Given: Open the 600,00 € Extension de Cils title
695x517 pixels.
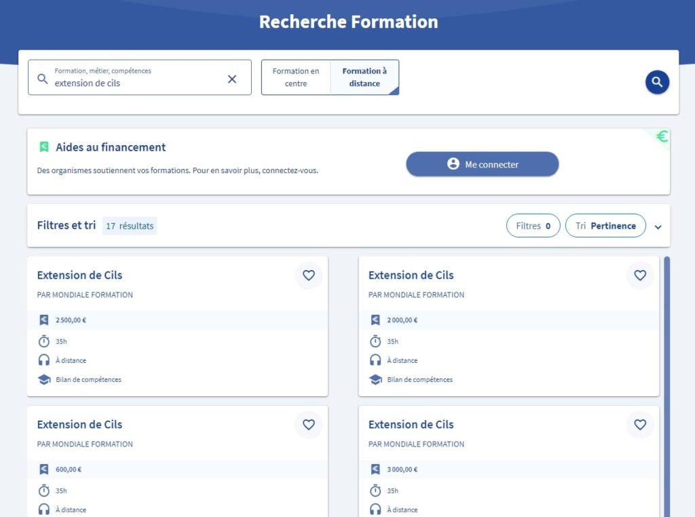Looking at the screenshot, I should 80,425.
